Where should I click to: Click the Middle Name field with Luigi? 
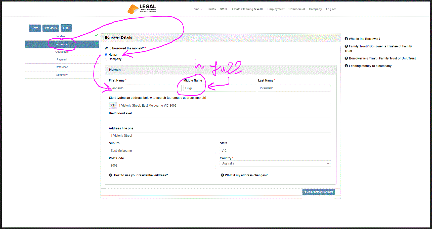(220, 88)
